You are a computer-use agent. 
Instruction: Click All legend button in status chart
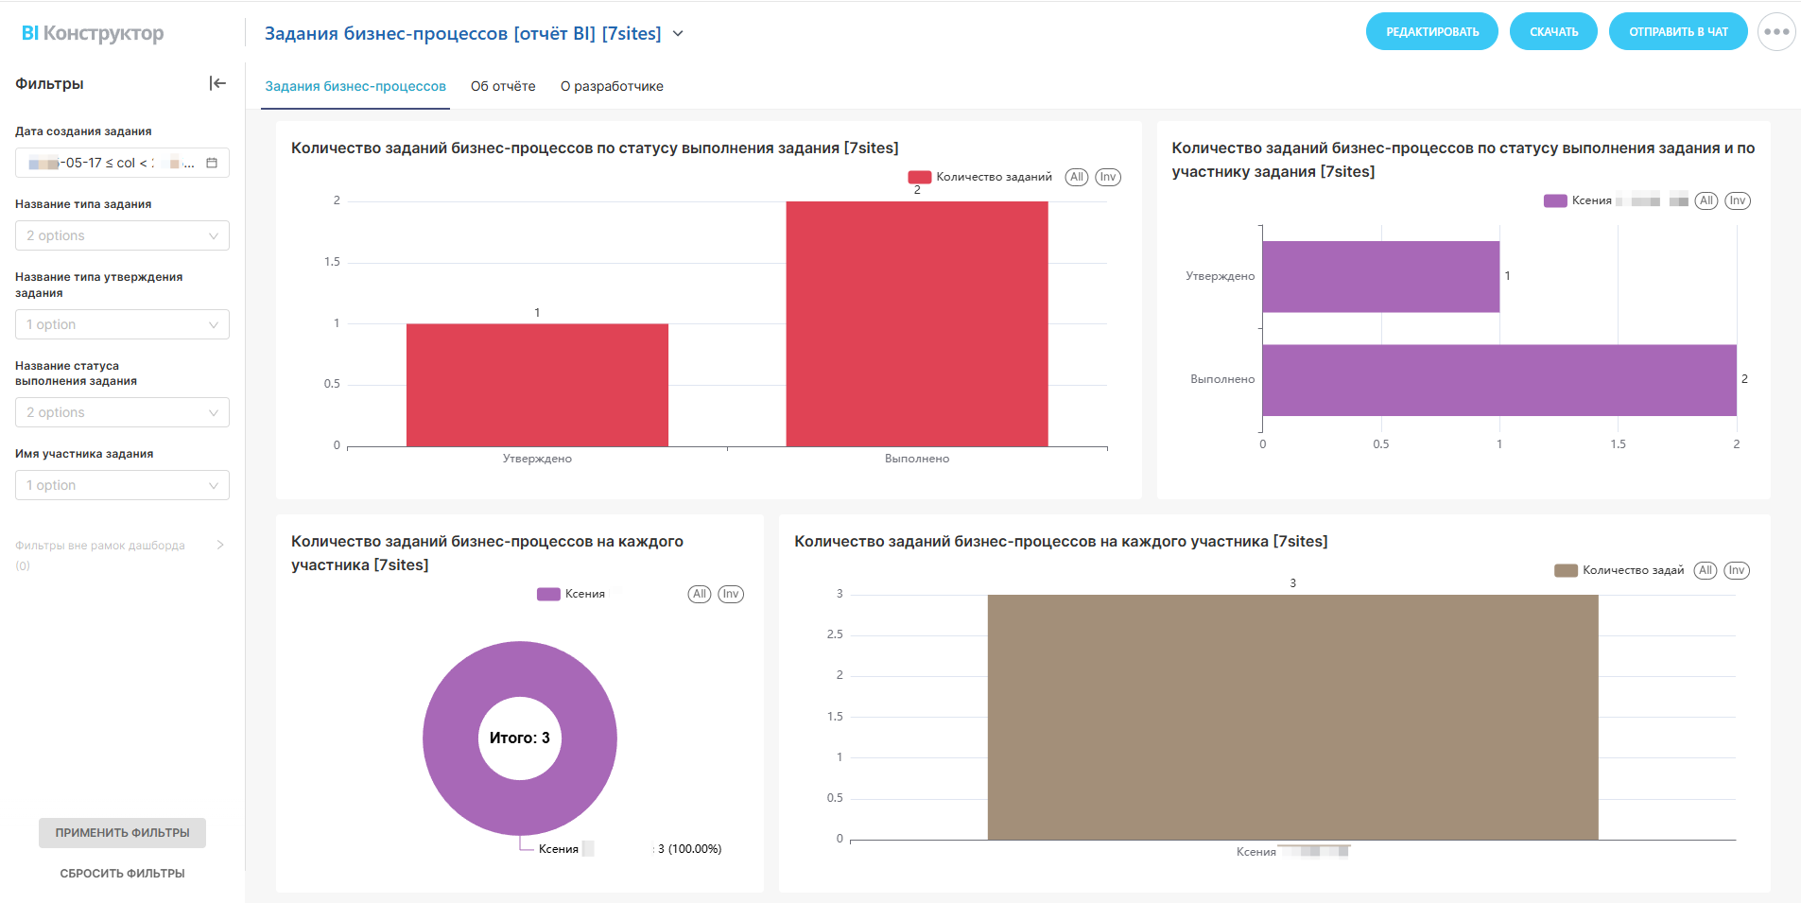pos(1076,177)
